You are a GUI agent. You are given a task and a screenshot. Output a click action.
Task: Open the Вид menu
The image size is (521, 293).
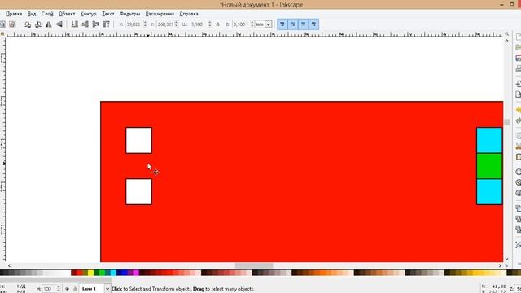[x=32, y=14]
